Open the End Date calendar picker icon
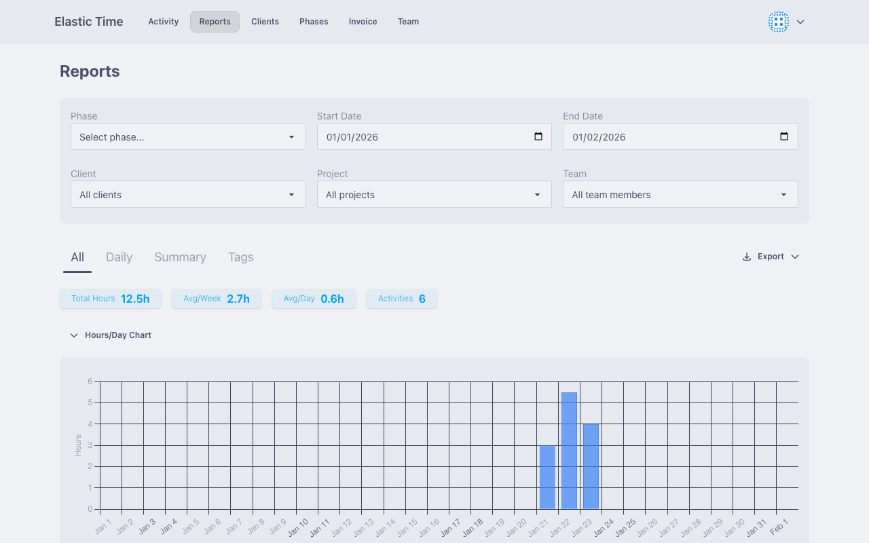 tap(784, 136)
